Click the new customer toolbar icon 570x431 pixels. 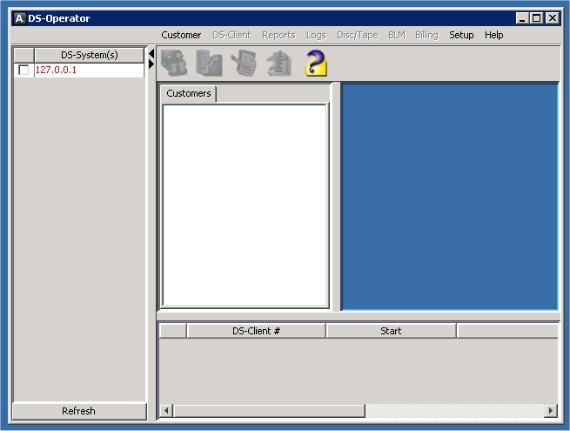coord(174,63)
